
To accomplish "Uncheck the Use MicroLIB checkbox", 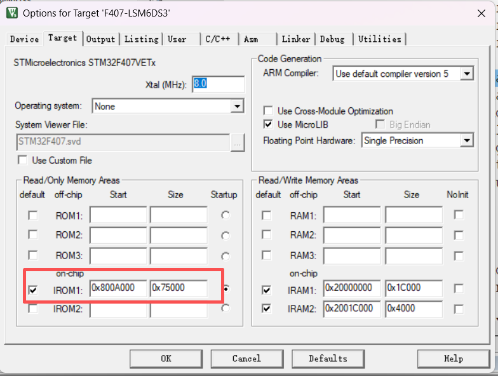I will pos(268,124).
